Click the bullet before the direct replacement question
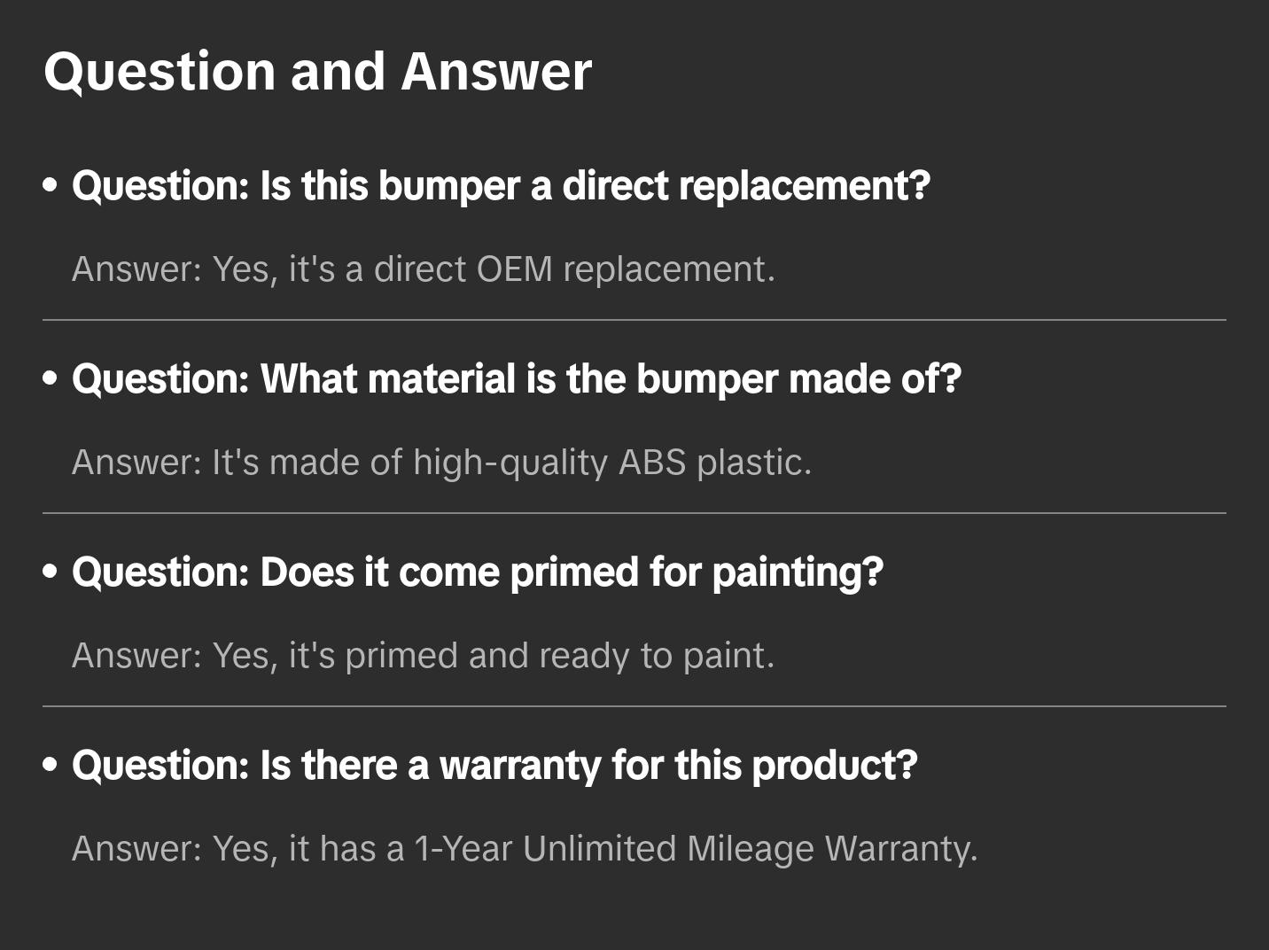The height and width of the screenshot is (950, 1269). coord(51,186)
